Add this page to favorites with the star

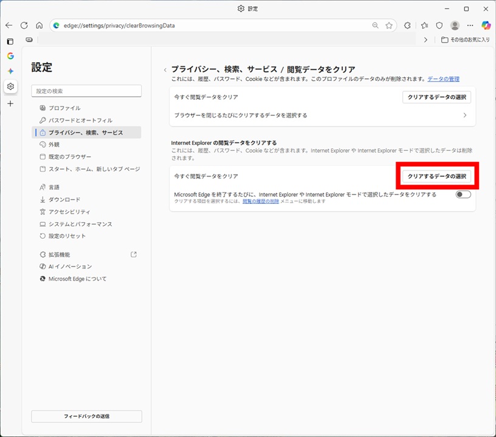coord(389,26)
